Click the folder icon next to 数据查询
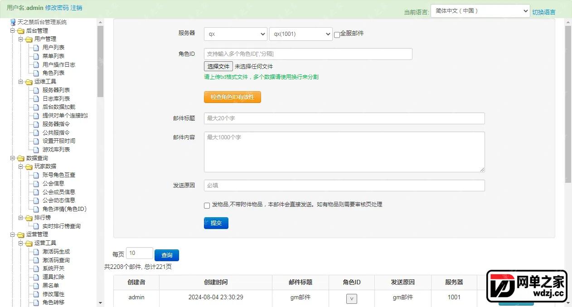 21,158
